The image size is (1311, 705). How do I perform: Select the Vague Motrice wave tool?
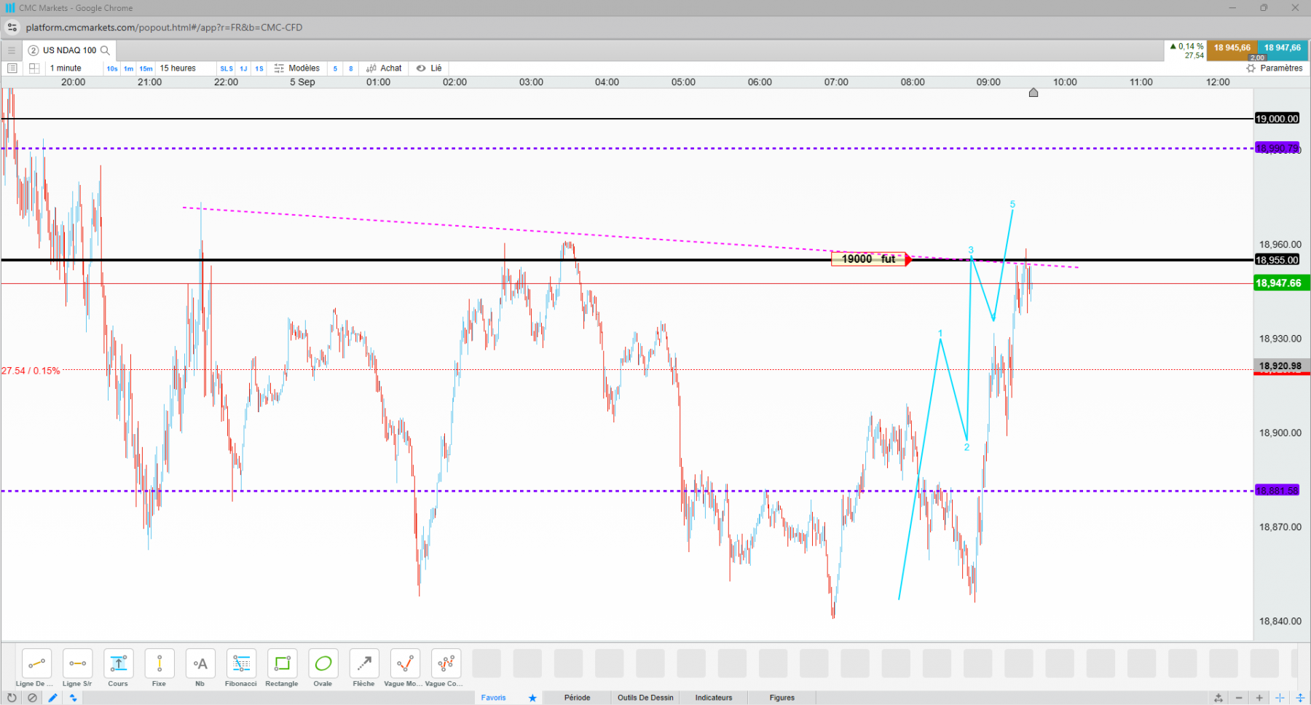tap(405, 663)
